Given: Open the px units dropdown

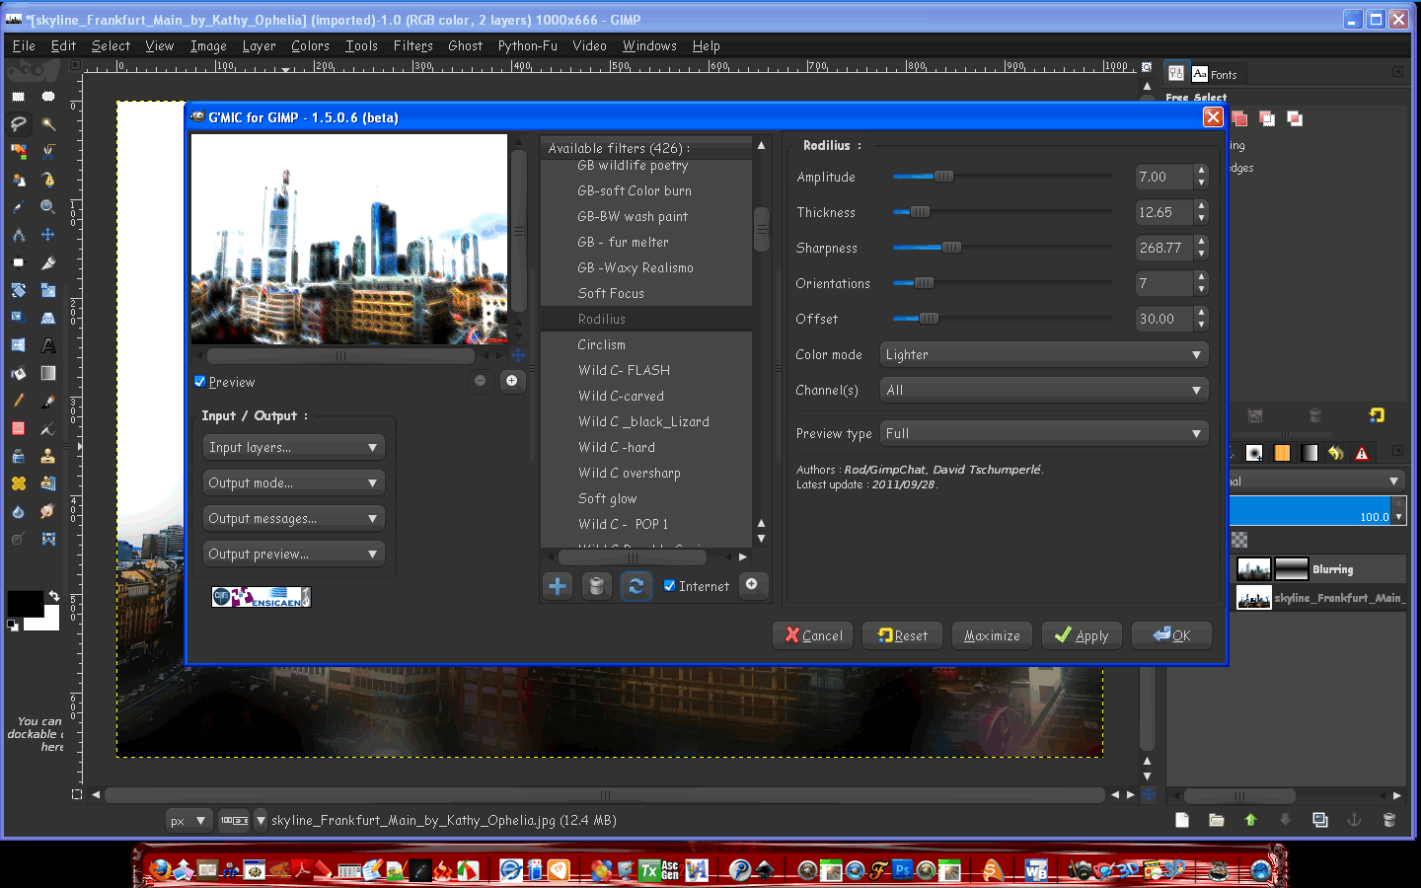Looking at the screenshot, I should point(188,820).
